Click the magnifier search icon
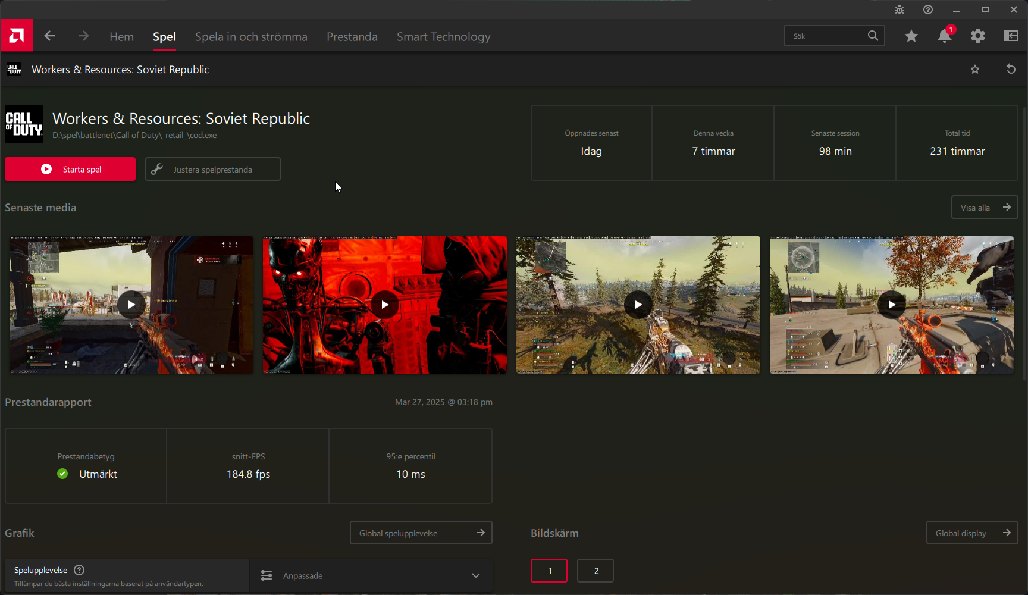 point(873,36)
